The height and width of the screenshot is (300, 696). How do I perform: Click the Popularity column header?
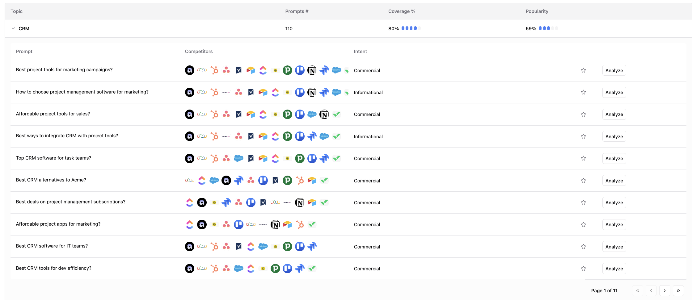tap(537, 11)
